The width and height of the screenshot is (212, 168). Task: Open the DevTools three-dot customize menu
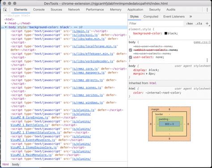tap(207, 10)
